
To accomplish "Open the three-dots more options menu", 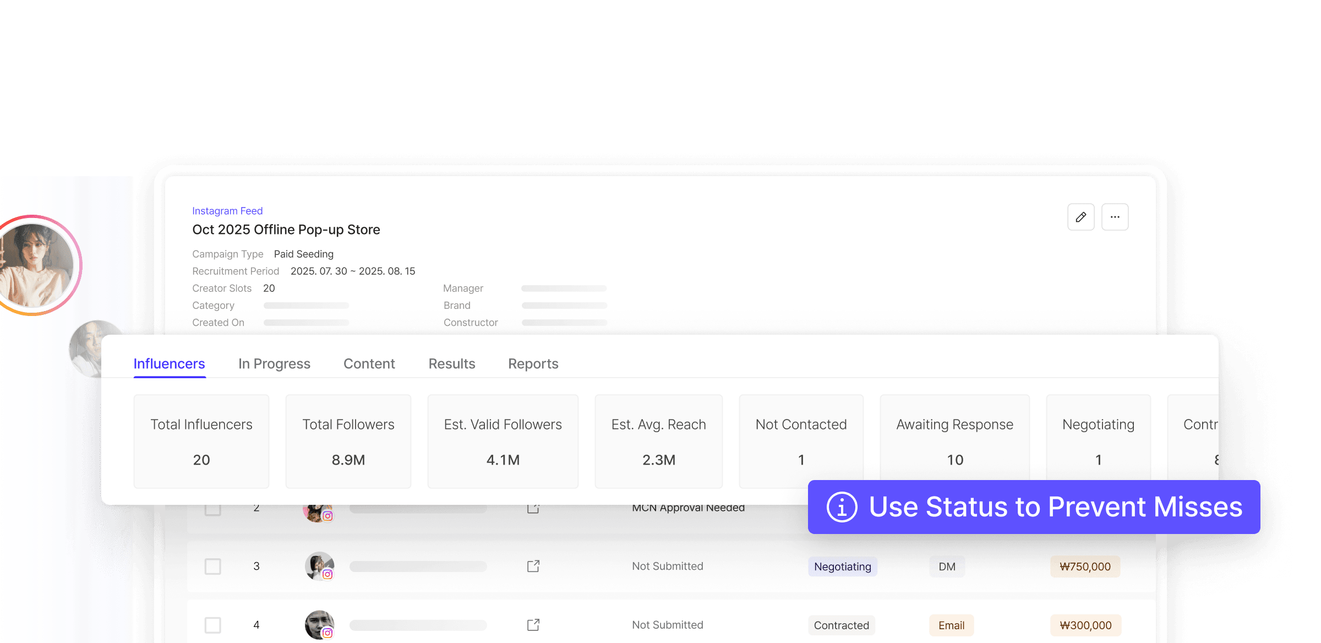I will (x=1115, y=217).
